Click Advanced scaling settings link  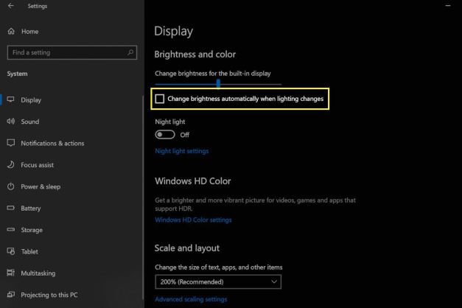(x=191, y=299)
